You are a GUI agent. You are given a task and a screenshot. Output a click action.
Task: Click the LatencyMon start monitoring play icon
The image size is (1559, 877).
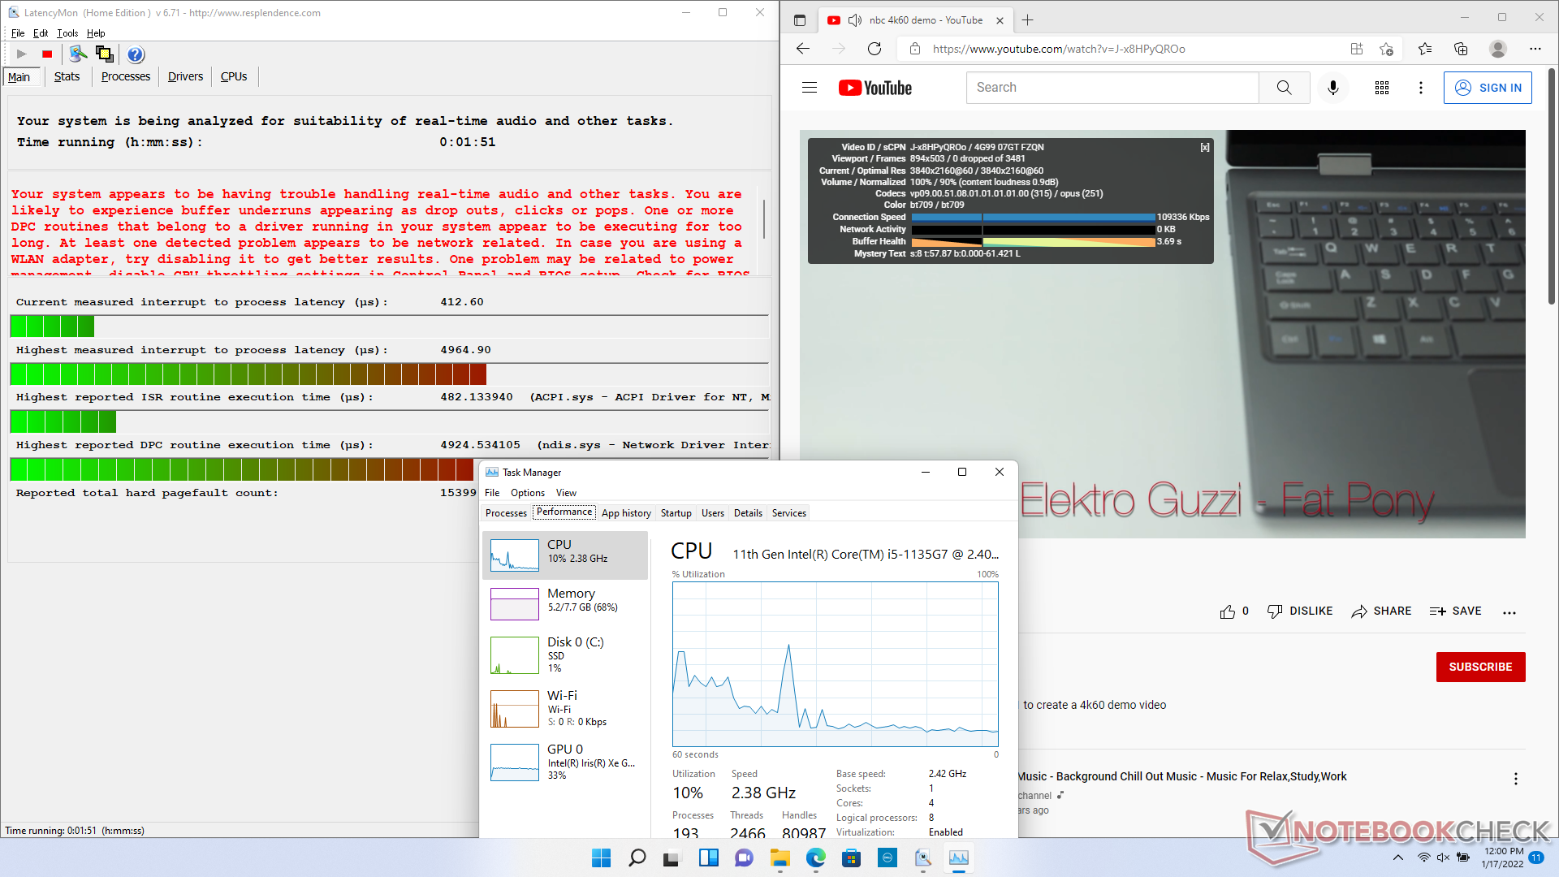pyautogui.click(x=22, y=54)
